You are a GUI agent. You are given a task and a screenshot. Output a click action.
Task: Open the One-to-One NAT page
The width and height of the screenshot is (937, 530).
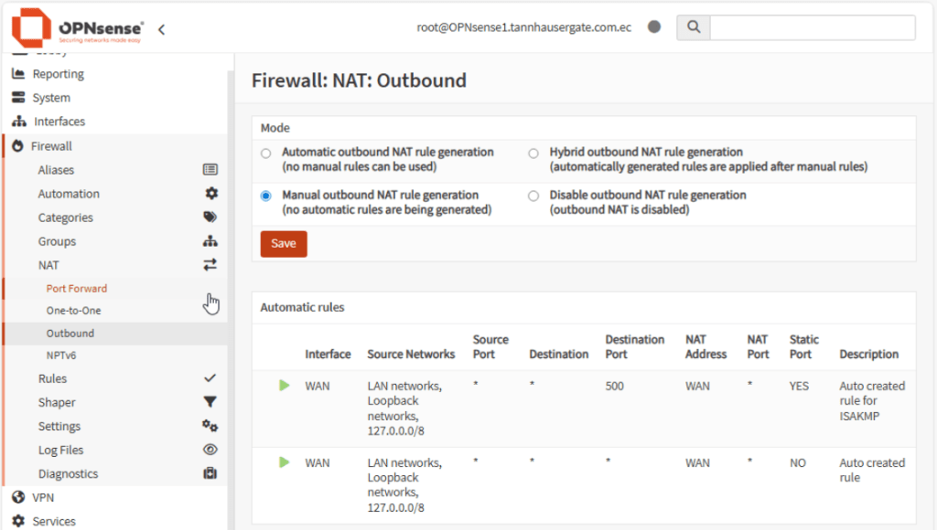[73, 311]
